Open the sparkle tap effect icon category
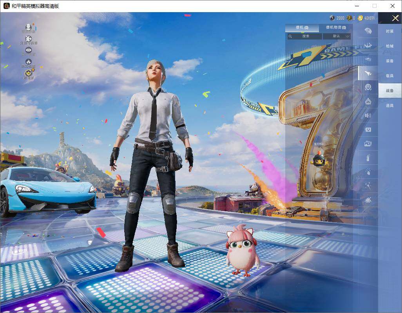The width and height of the screenshot is (402, 313). pyautogui.click(x=368, y=171)
